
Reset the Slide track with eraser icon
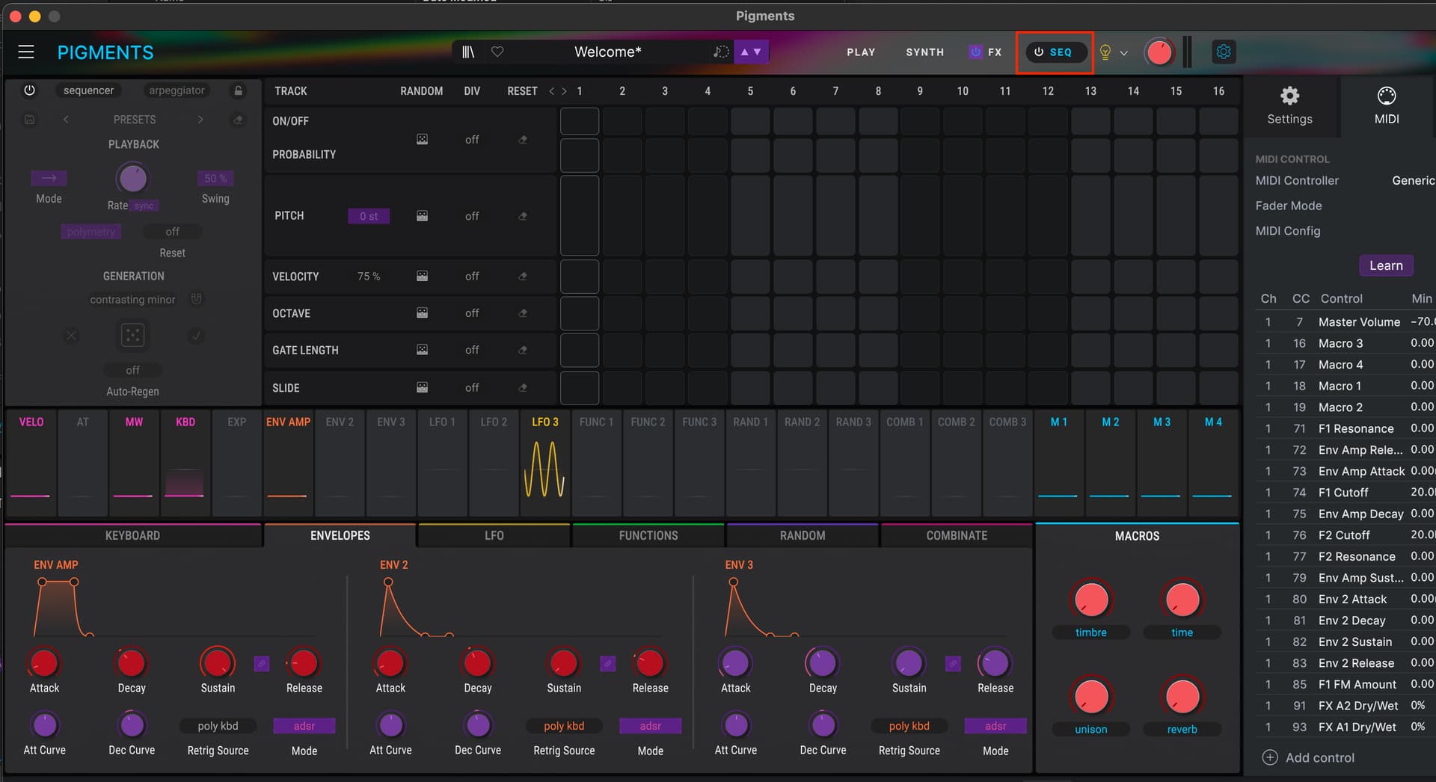(523, 388)
